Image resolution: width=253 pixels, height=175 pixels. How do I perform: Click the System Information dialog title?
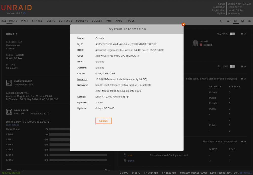(x=127, y=29)
